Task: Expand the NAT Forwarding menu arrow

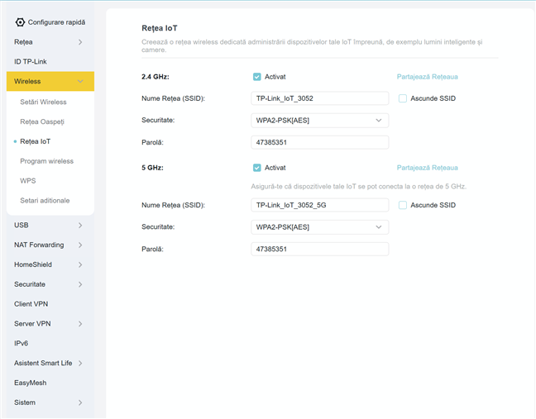Action: [x=80, y=245]
